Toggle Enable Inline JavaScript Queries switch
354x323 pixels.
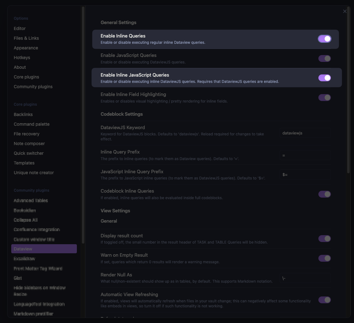pyautogui.click(x=324, y=78)
